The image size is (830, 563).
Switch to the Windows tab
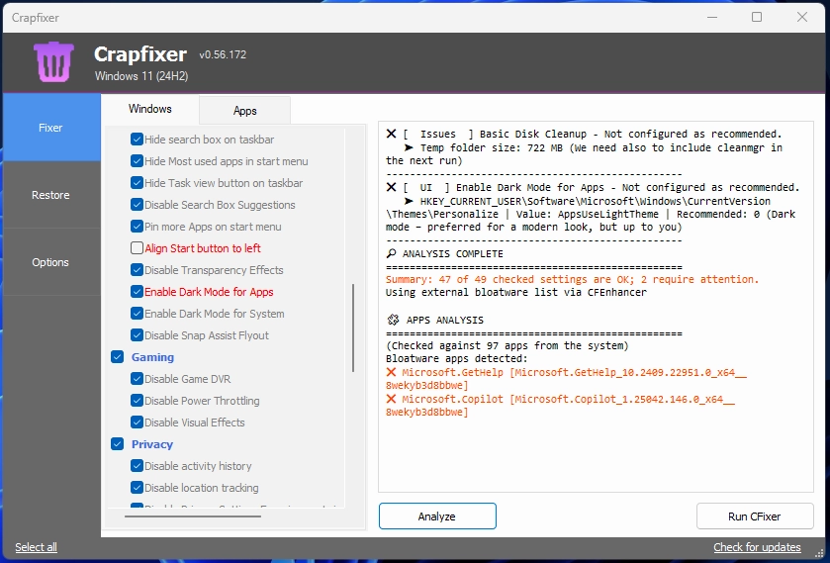(x=149, y=109)
